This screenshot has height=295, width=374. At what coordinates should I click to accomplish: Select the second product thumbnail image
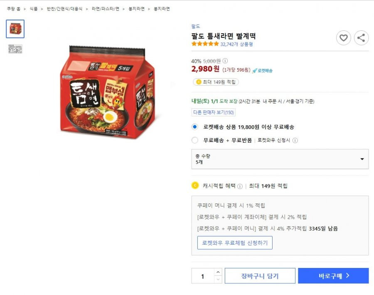tap(15, 49)
